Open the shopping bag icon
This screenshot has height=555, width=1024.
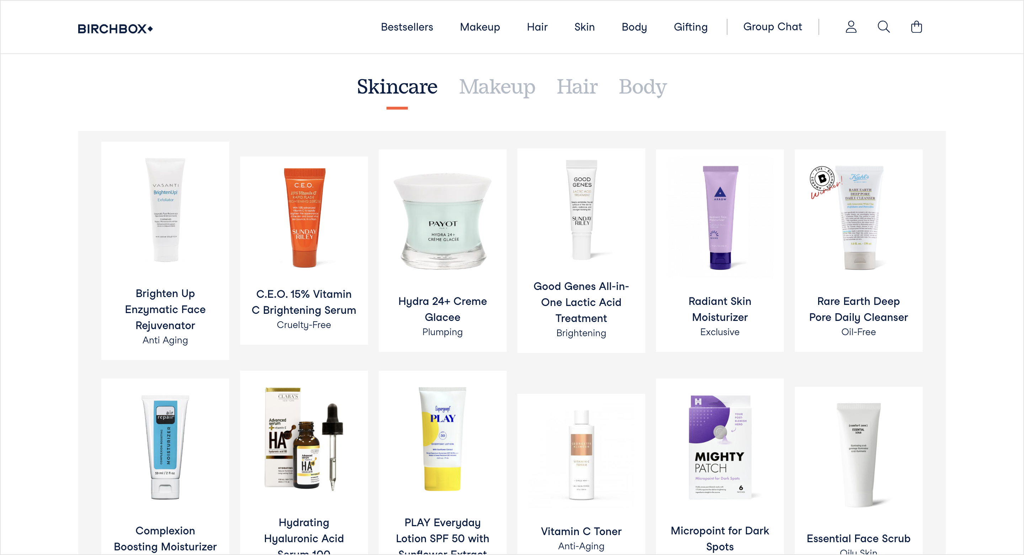coord(916,27)
